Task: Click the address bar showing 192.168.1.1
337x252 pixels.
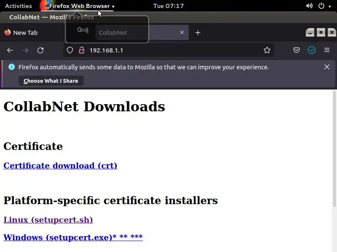Action: pyautogui.click(x=168, y=50)
